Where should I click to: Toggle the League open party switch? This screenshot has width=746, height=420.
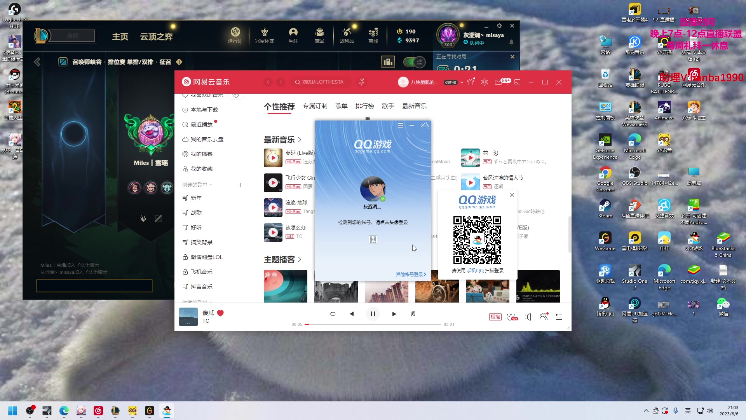(x=414, y=62)
